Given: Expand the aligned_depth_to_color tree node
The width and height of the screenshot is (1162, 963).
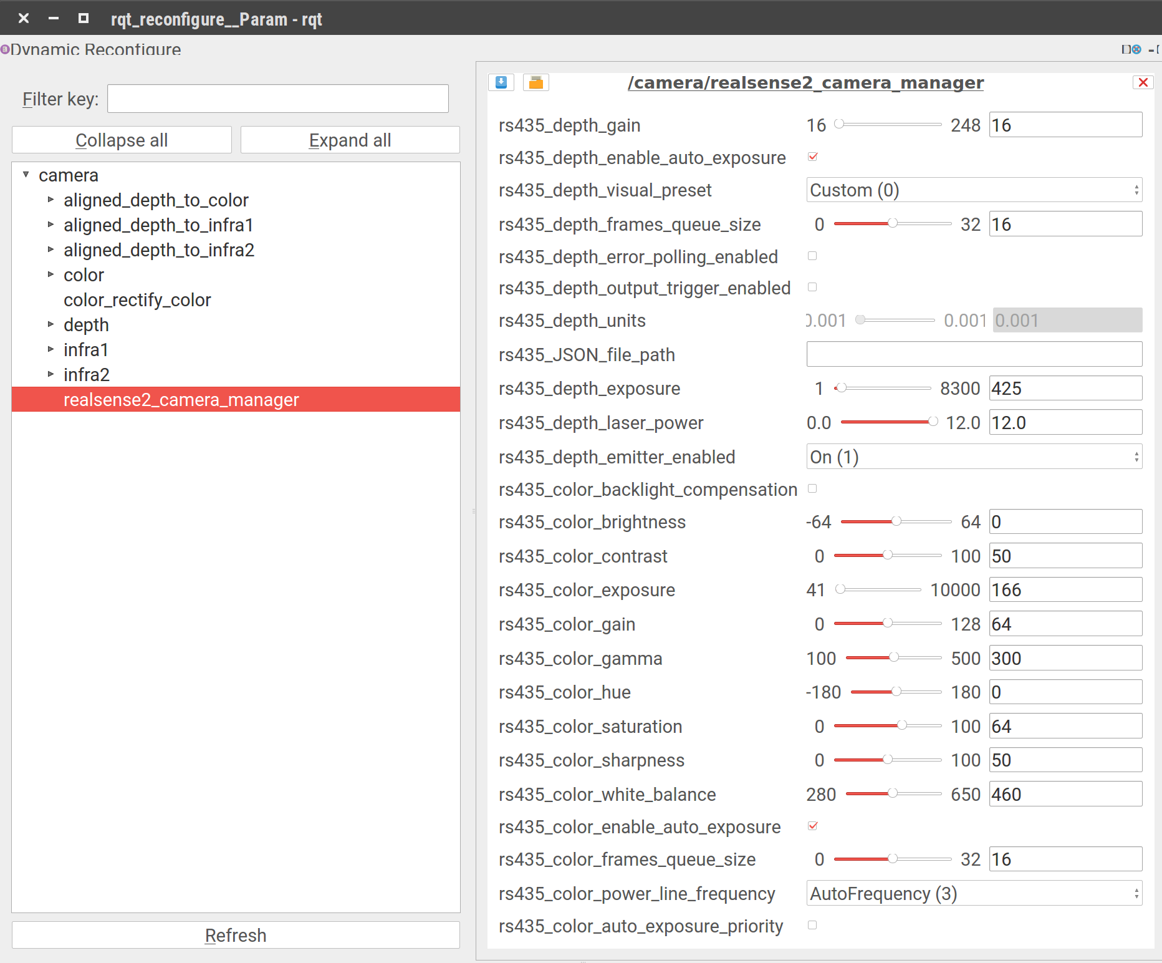Looking at the screenshot, I should tap(50, 200).
